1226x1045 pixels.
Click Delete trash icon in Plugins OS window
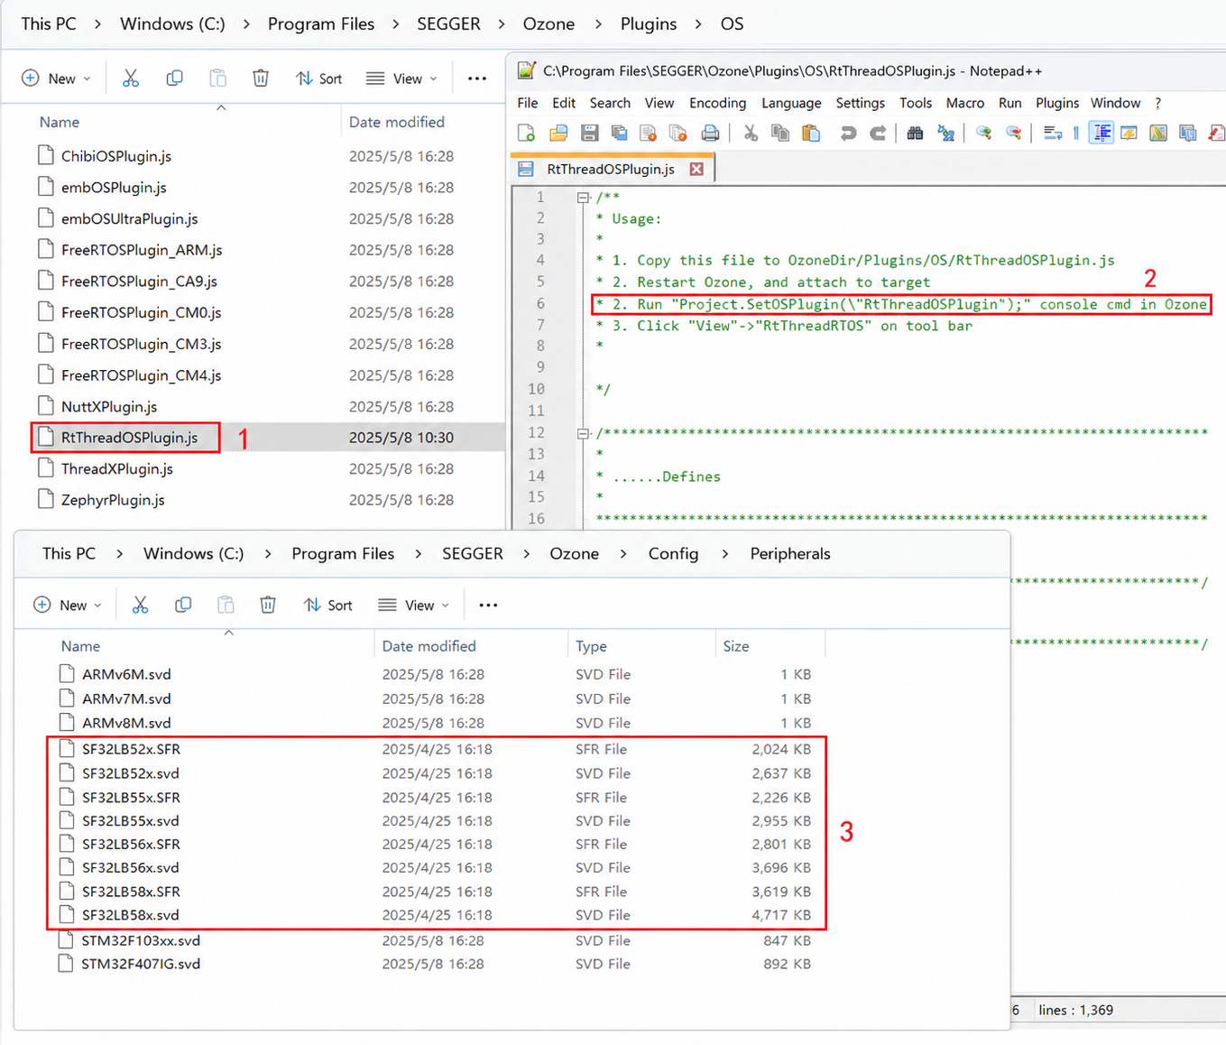[x=261, y=79]
